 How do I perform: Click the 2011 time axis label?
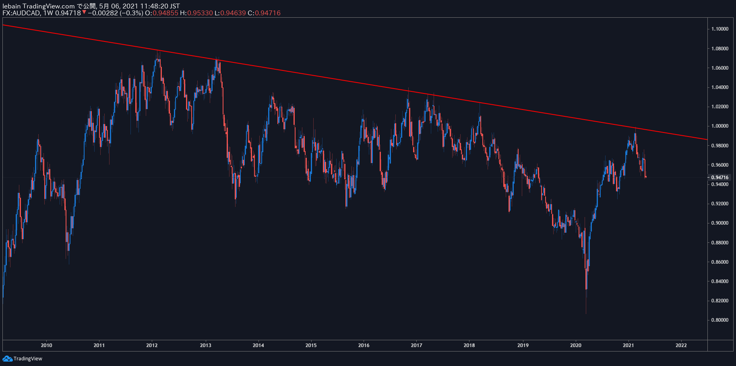click(99, 345)
